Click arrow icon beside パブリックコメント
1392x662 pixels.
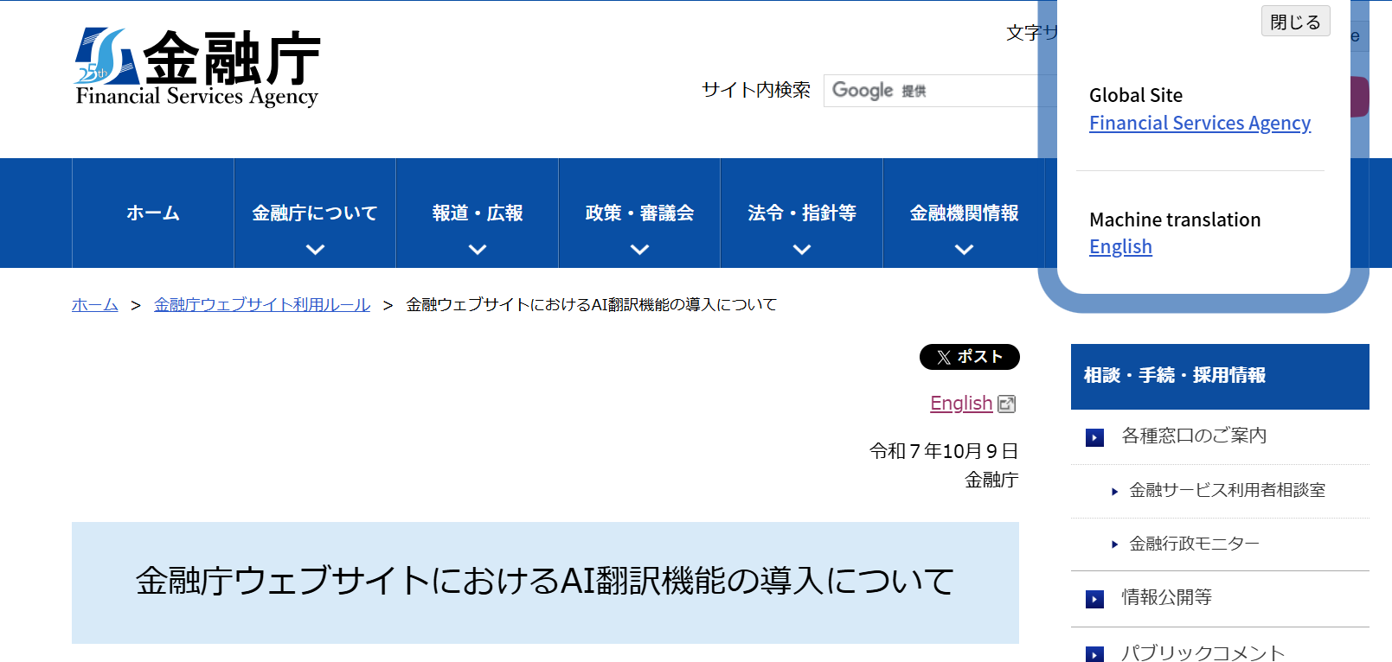1094,654
